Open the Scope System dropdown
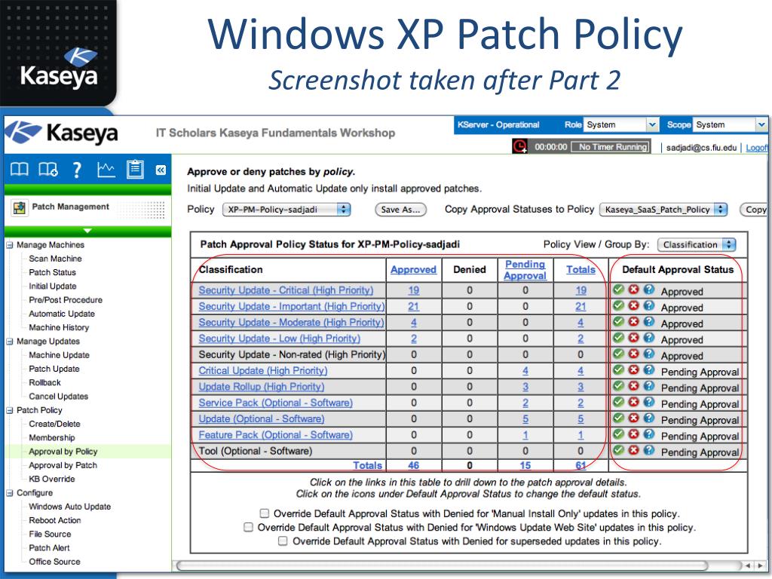Viewport: 772px width, 579px height. [730, 124]
